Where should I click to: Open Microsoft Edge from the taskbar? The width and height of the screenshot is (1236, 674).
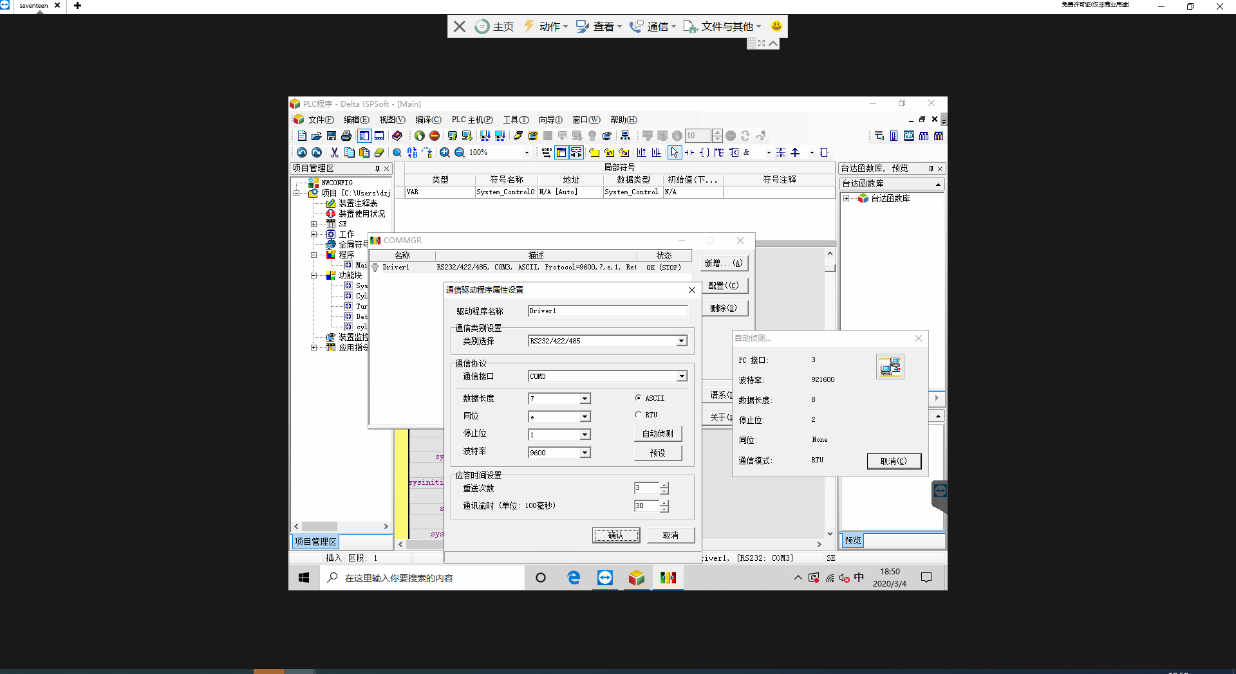click(x=574, y=578)
